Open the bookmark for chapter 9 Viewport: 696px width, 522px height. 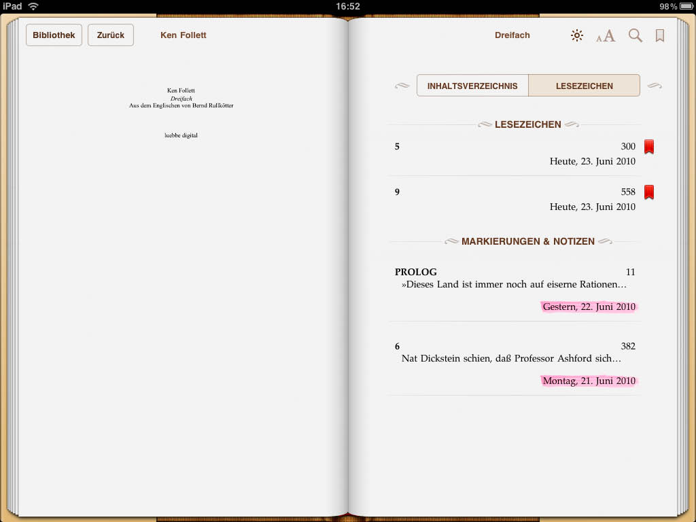[515, 199]
